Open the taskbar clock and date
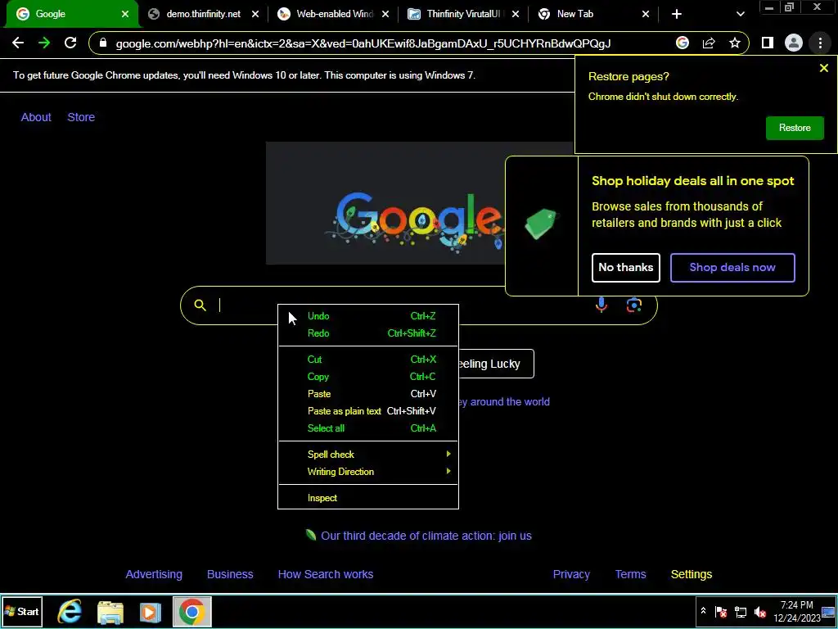This screenshot has height=629, width=838. pos(796,611)
